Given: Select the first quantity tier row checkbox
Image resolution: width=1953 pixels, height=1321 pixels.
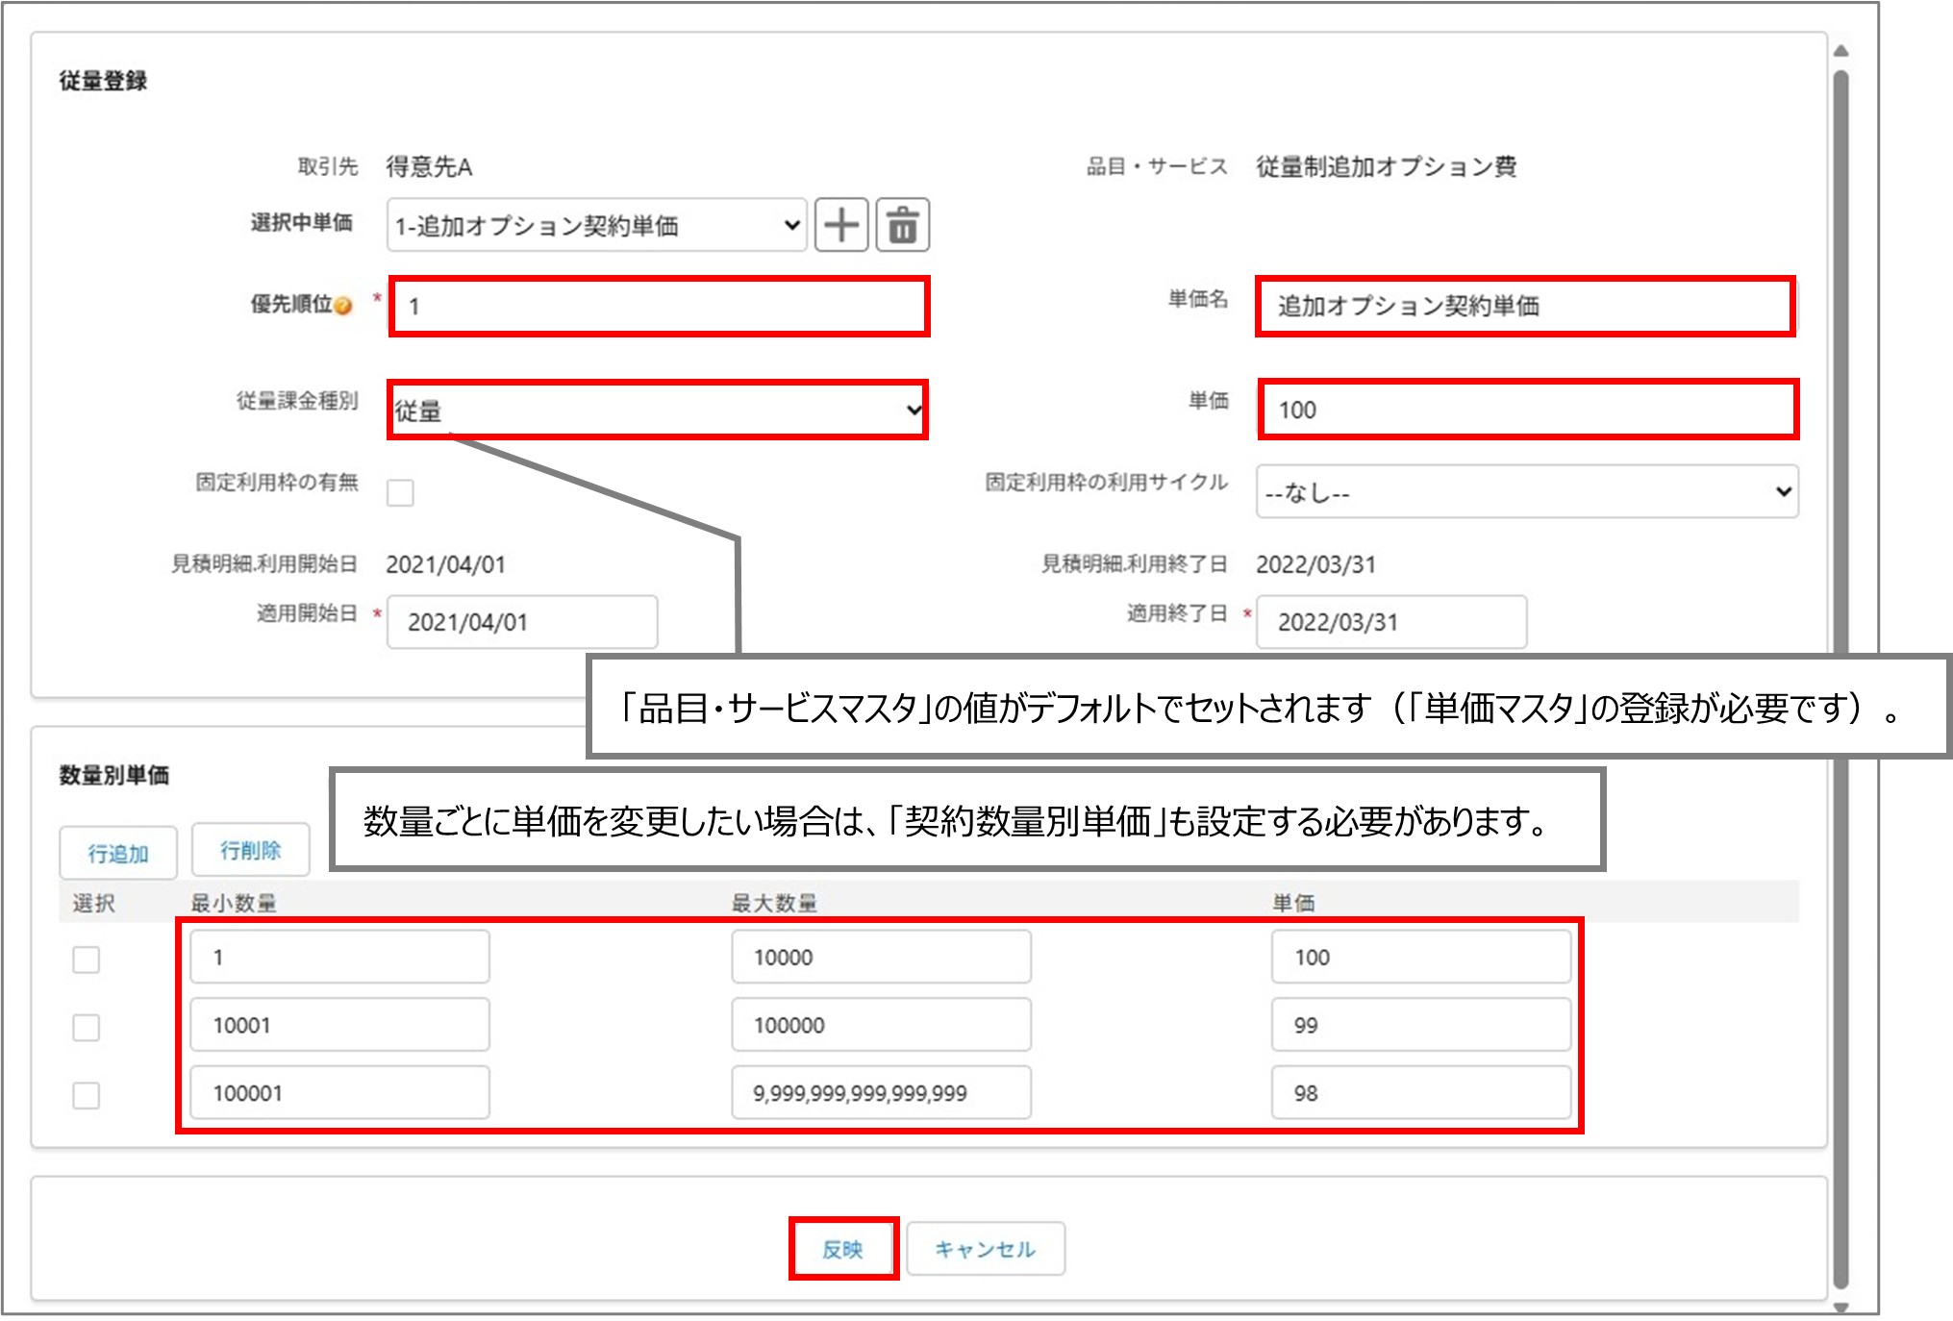Looking at the screenshot, I should tap(86, 958).
